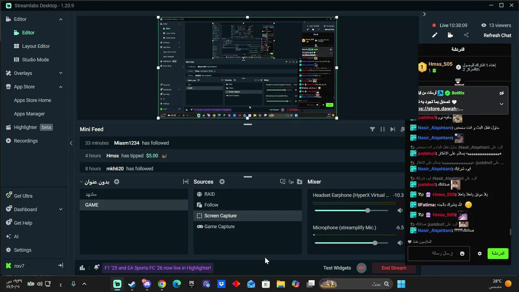The height and width of the screenshot is (292, 519).
Task: Filter Mini Feed events
Action: click(372, 129)
